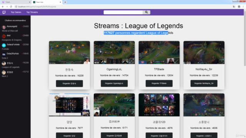
Task: Click SolaryFortnite avatar in sidebar
Action: point(4,45)
